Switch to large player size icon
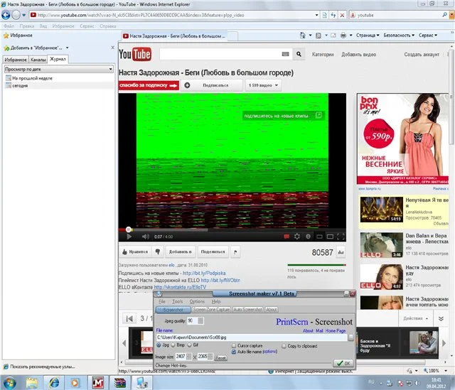This screenshot has height=390, width=455. pyautogui.click(x=330, y=237)
